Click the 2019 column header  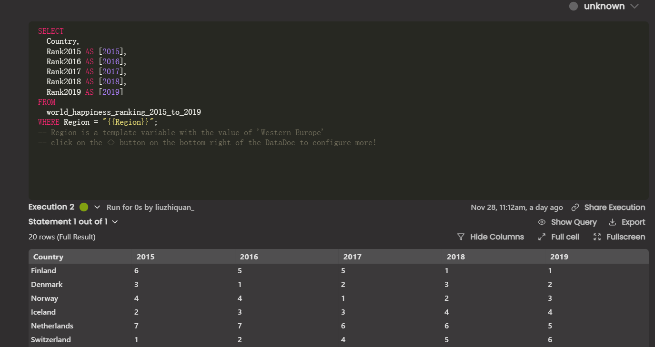559,257
